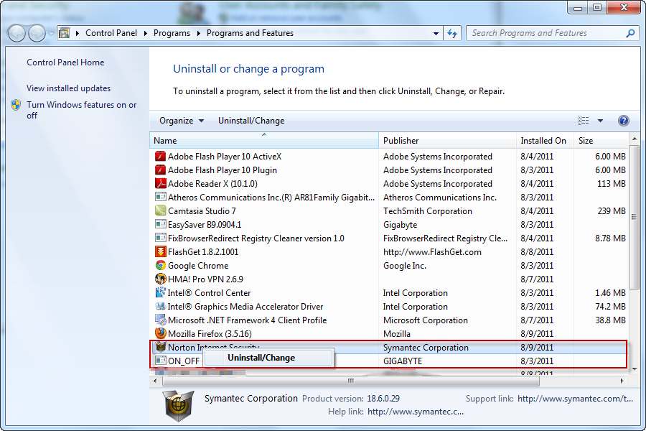Image resolution: width=646 pixels, height=431 pixels.
Task: Select "HMA! Pro VPN 2.6.9" entry
Action: pos(205,279)
